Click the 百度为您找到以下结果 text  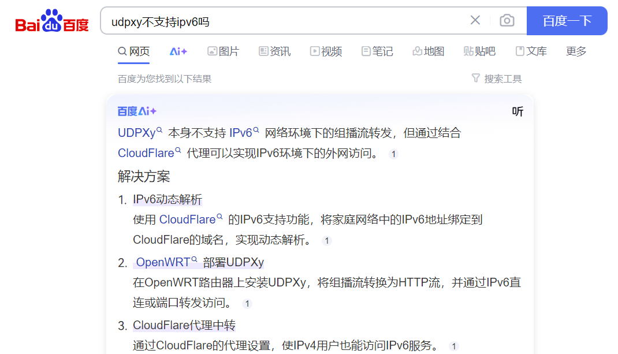(165, 79)
